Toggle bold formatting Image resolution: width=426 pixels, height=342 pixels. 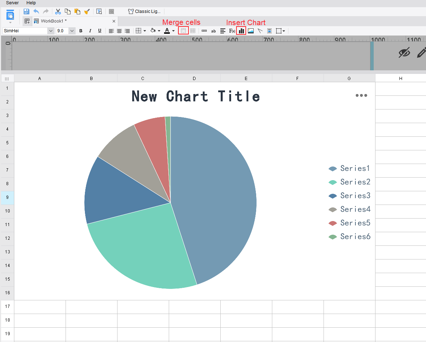point(81,31)
